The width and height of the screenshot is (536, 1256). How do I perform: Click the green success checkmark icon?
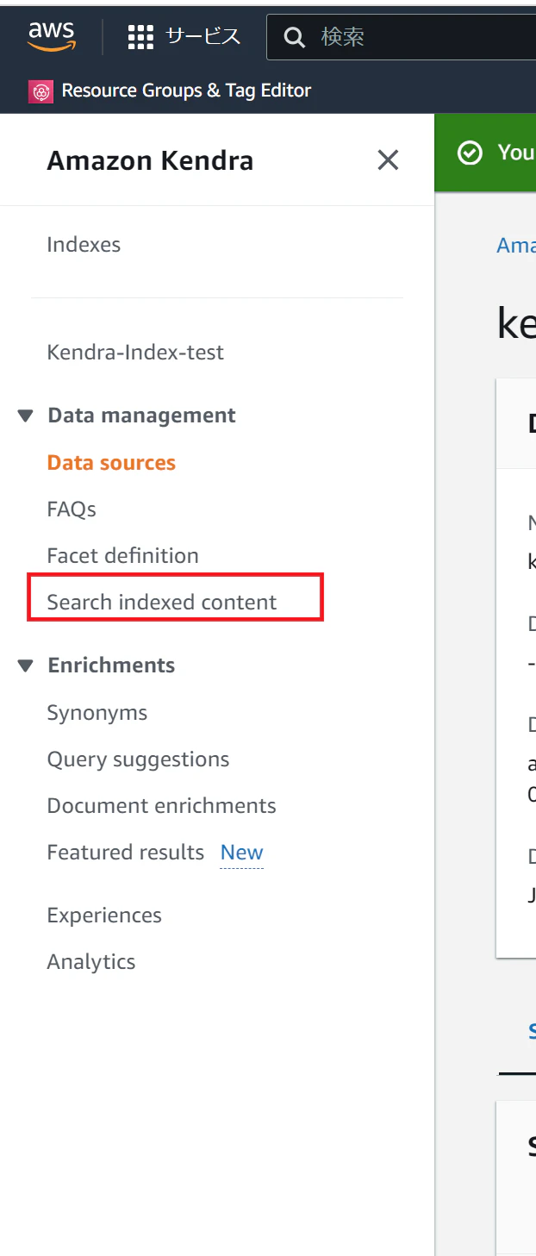pos(470,153)
